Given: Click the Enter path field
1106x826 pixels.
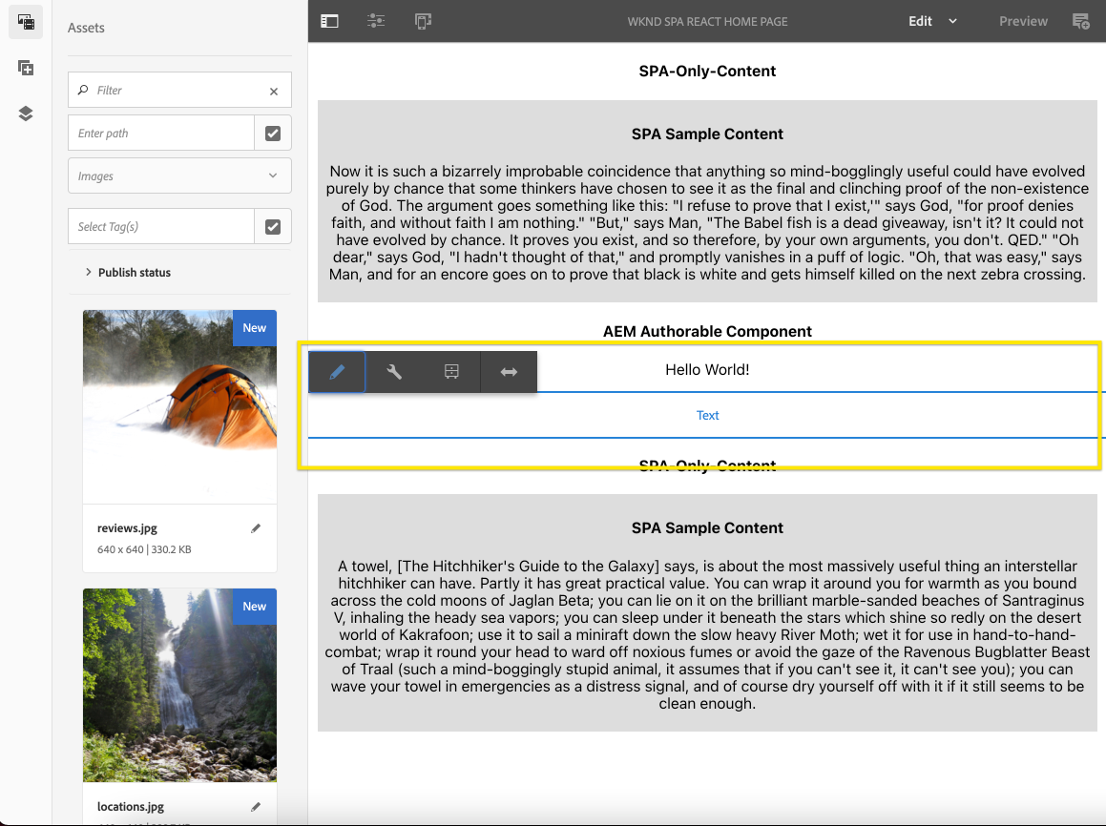Looking at the screenshot, I should click(x=161, y=134).
